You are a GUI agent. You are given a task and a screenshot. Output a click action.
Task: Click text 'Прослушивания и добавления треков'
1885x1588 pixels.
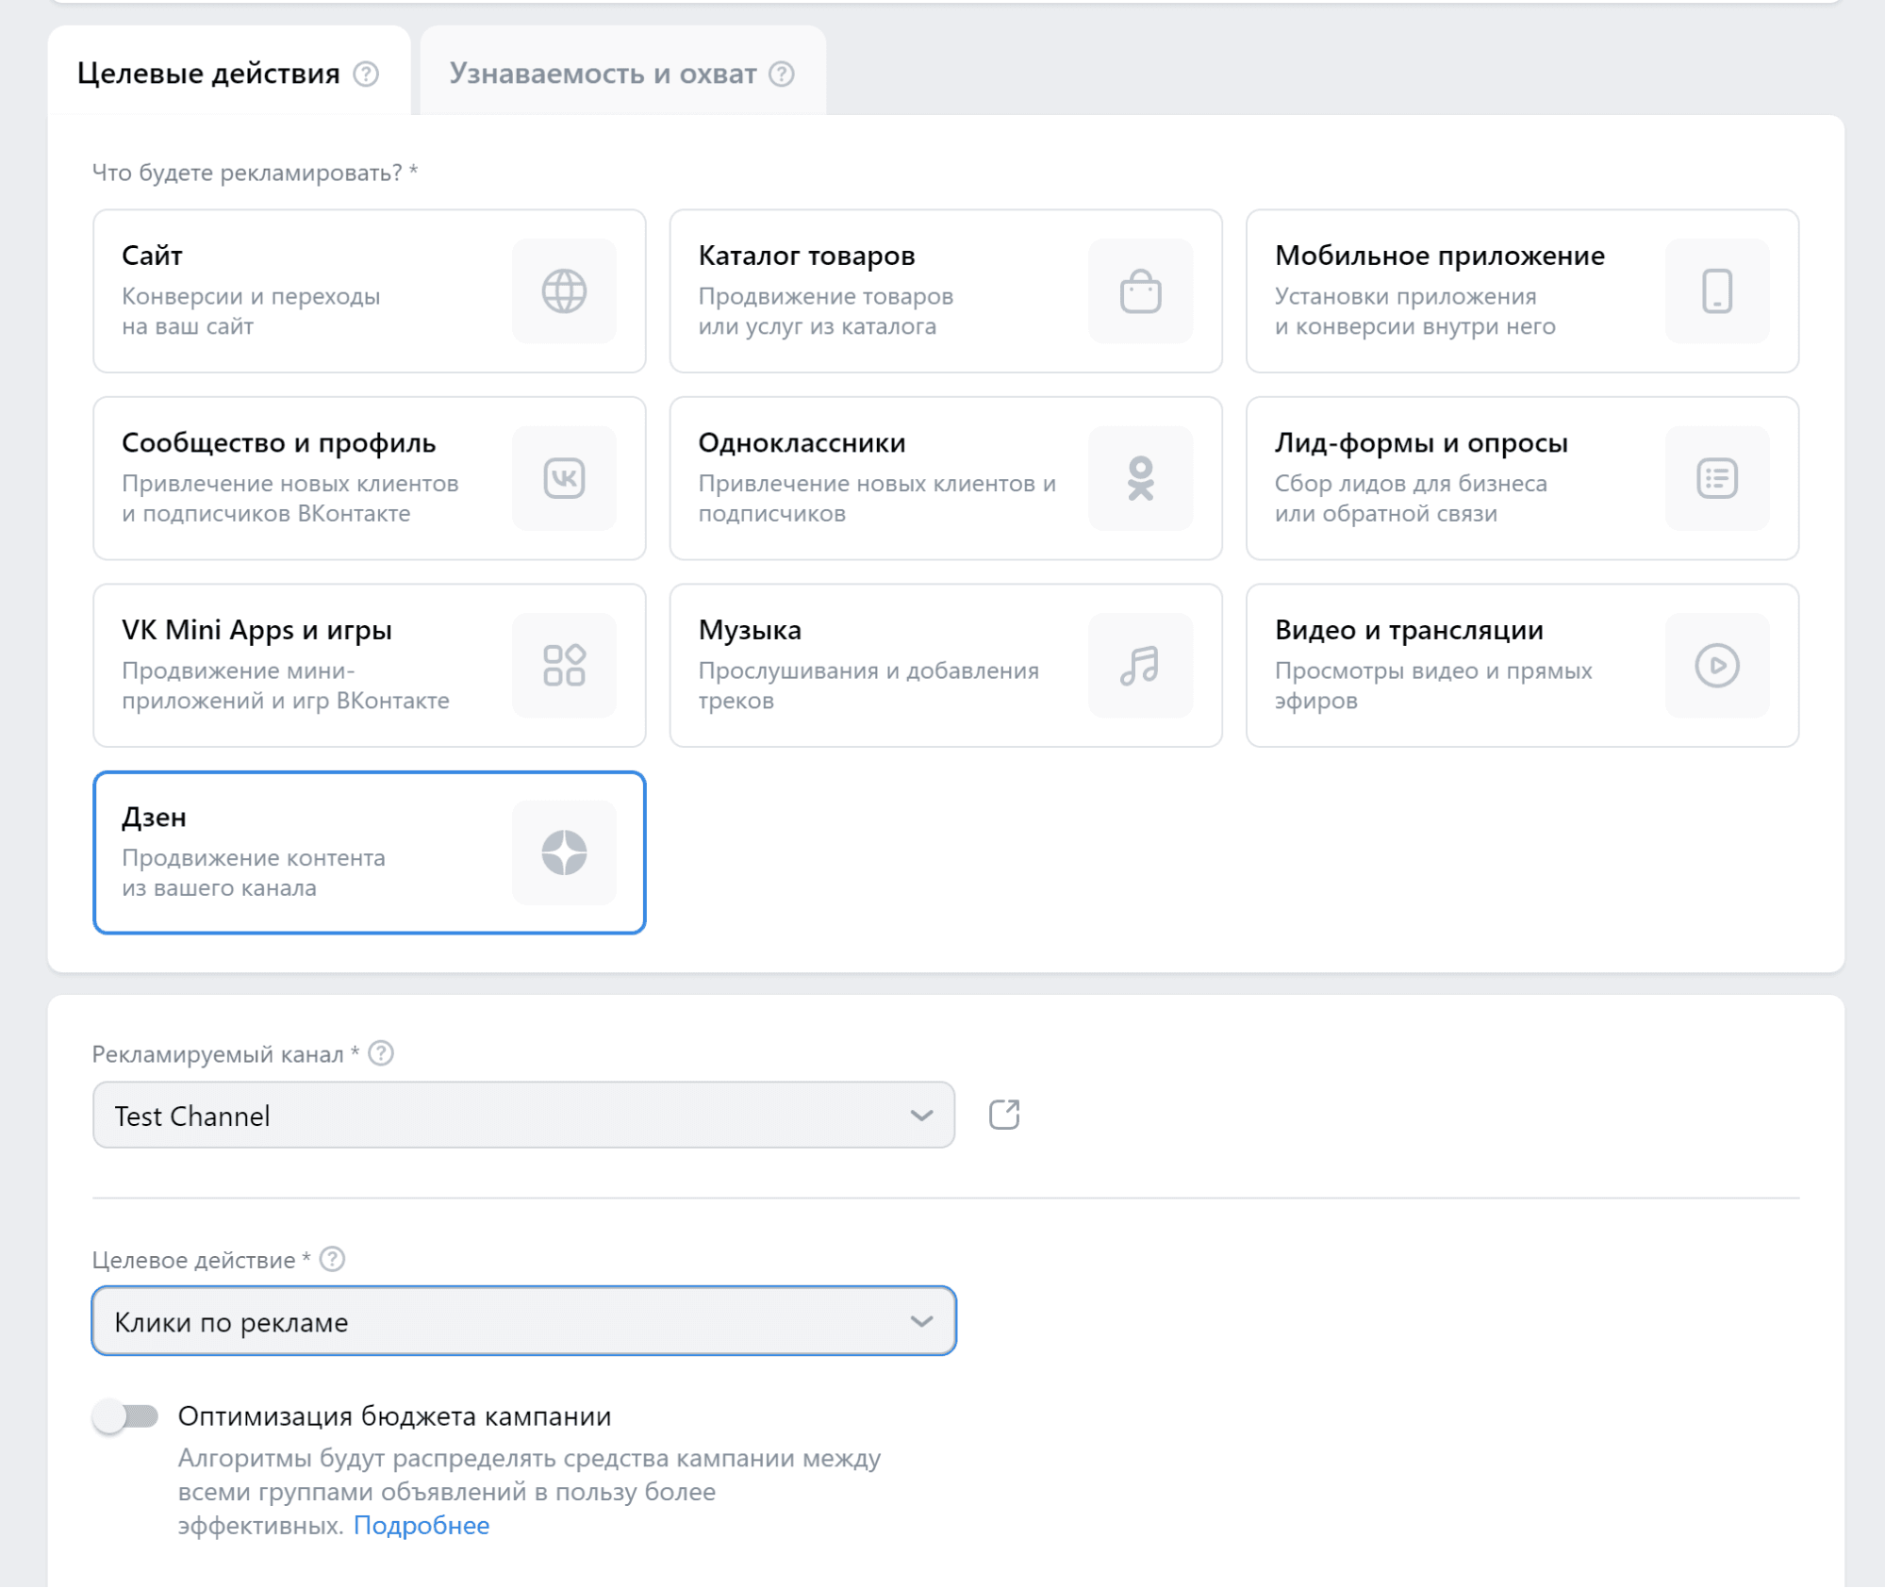(868, 686)
